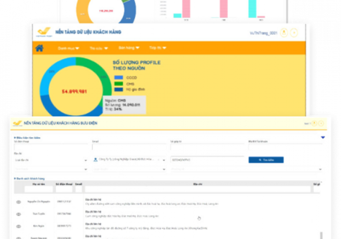Click the SỐ LƯỢNG PROFILE THEO NGUỒN heading
The height and width of the screenshot is (239, 341).
(137, 65)
